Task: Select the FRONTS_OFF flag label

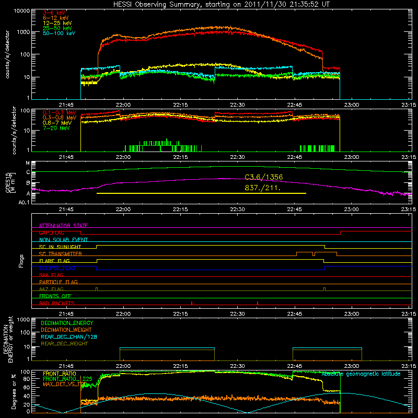Action: point(55,296)
